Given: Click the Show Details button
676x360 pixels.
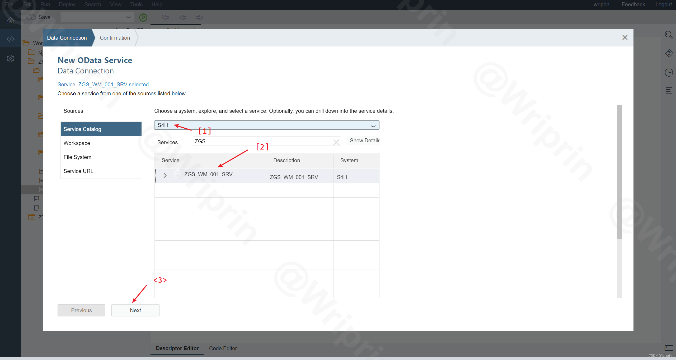Looking at the screenshot, I should click(364, 141).
